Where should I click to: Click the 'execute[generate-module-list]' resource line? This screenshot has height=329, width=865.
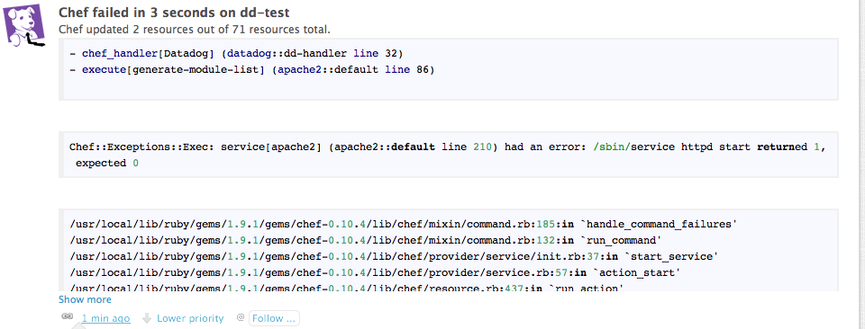tap(252, 70)
